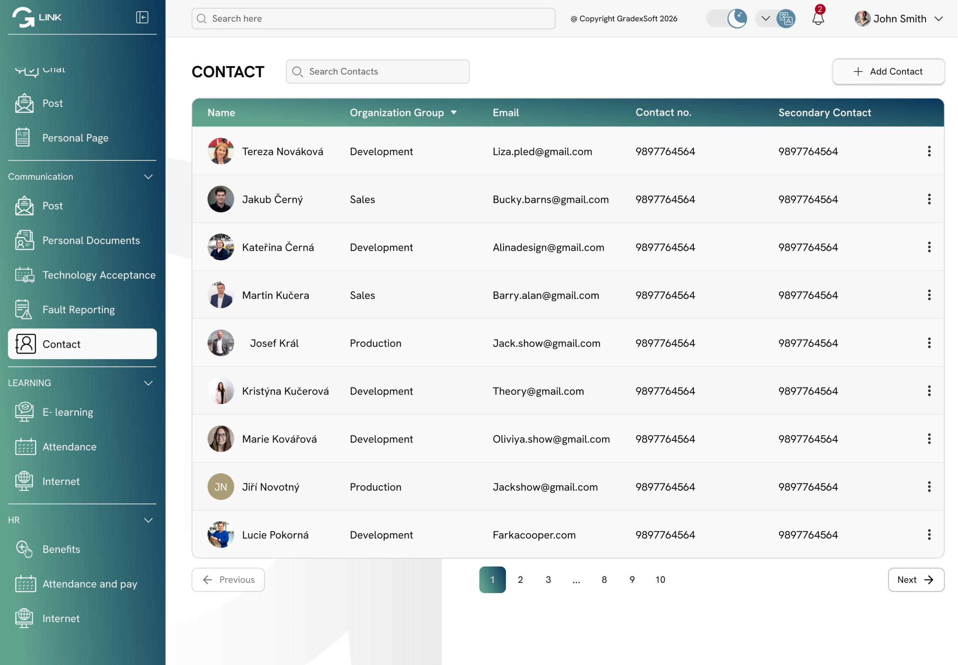The image size is (958, 665).
Task: Open the Organization Group filter dropdown
Action: click(x=454, y=112)
